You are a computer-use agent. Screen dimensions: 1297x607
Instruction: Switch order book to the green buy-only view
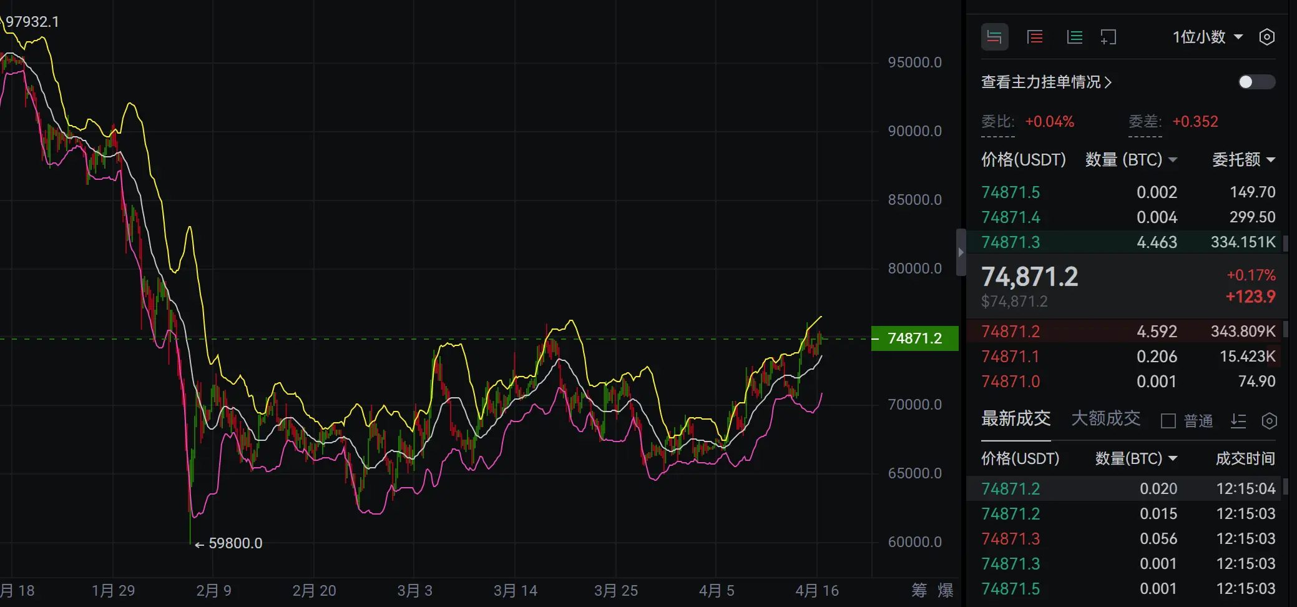(1075, 37)
